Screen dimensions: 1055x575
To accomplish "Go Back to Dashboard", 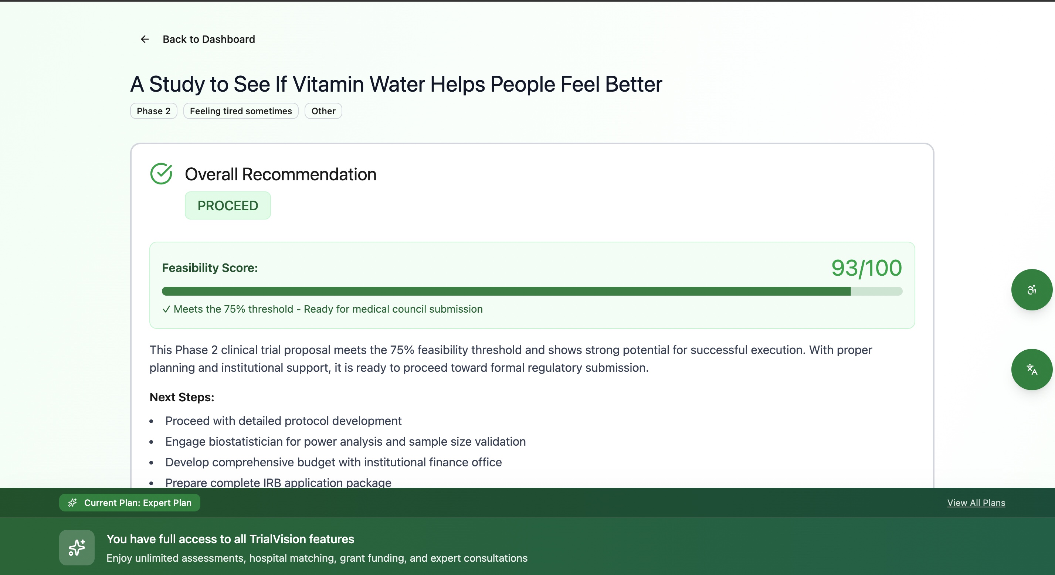I will [208, 39].
